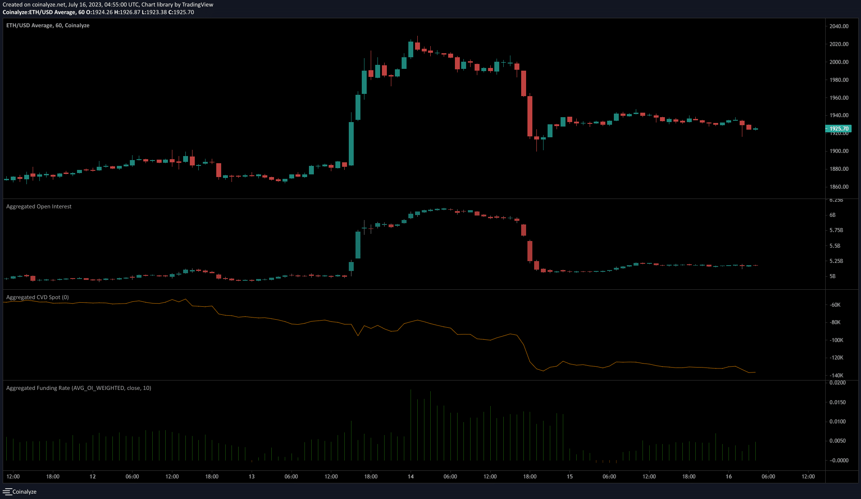Click the 5B open interest axis label
The image size is (861, 499).
[x=832, y=276]
